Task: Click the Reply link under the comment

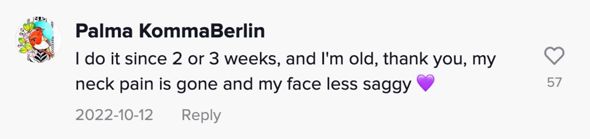Action: pyautogui.click(x=201, y=115)
